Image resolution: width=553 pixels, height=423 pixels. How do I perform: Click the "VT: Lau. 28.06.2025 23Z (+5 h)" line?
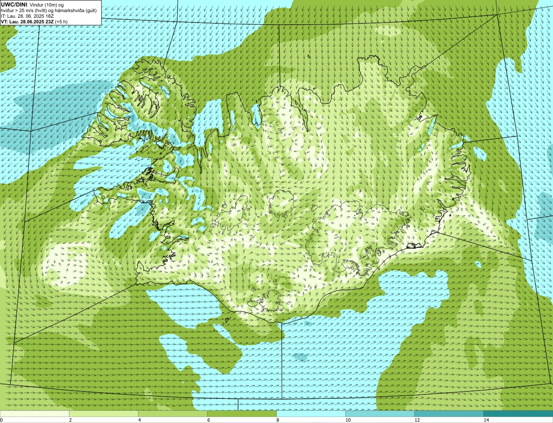(34, 22)
